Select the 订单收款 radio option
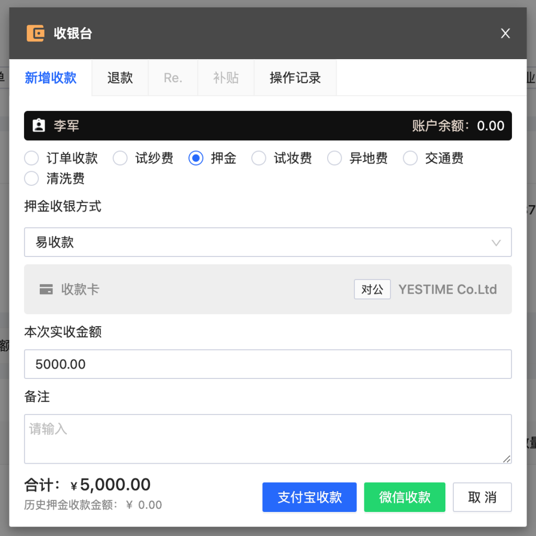This screenshot has height=536, width=536. point(32,158)
